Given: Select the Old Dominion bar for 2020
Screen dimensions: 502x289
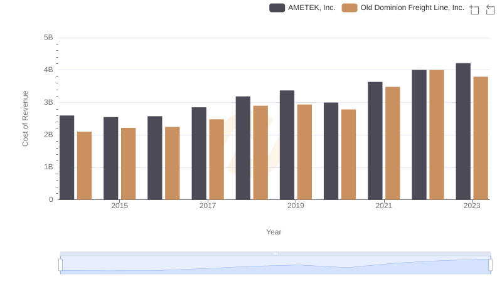Looking at the screenshot, I should tap(349, 154).
